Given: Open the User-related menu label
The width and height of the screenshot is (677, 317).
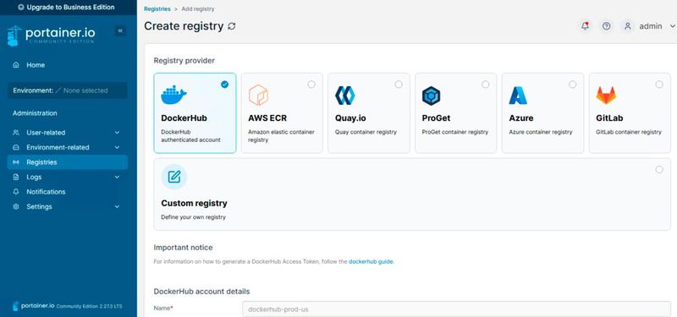Looking at the screenshot, I should (46, 133).
